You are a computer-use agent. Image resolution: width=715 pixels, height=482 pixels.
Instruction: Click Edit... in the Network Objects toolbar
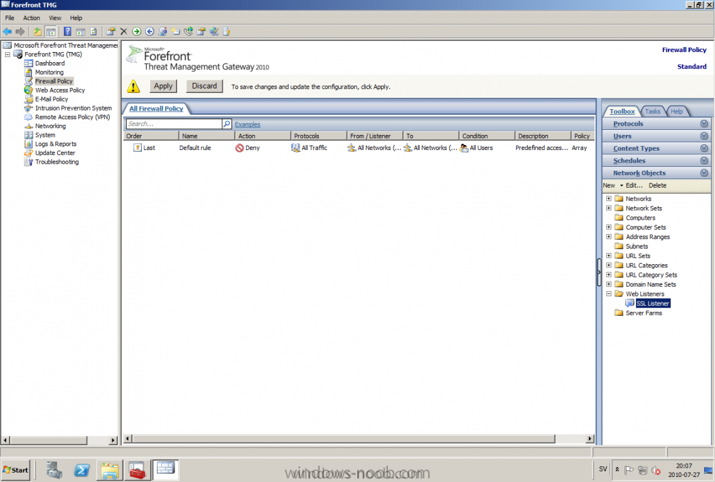pos(634,185)
